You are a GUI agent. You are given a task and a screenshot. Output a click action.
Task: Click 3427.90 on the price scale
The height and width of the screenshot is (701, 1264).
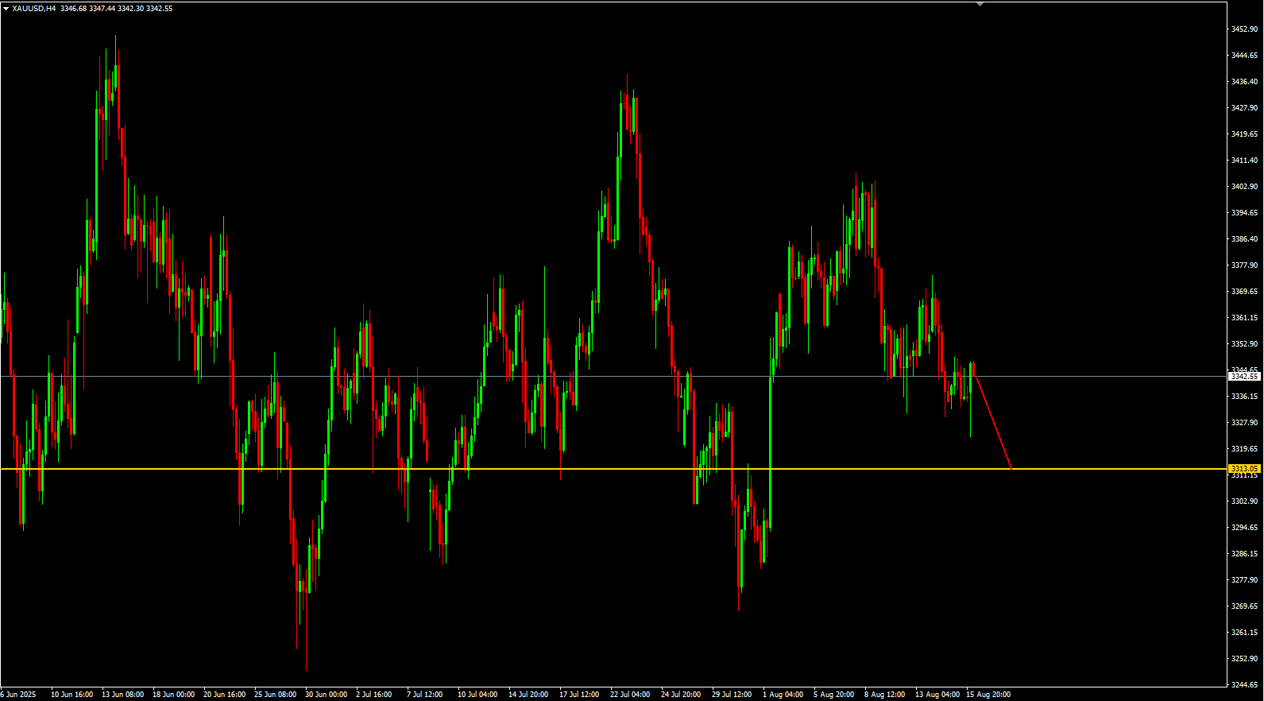pos(1244,108)
